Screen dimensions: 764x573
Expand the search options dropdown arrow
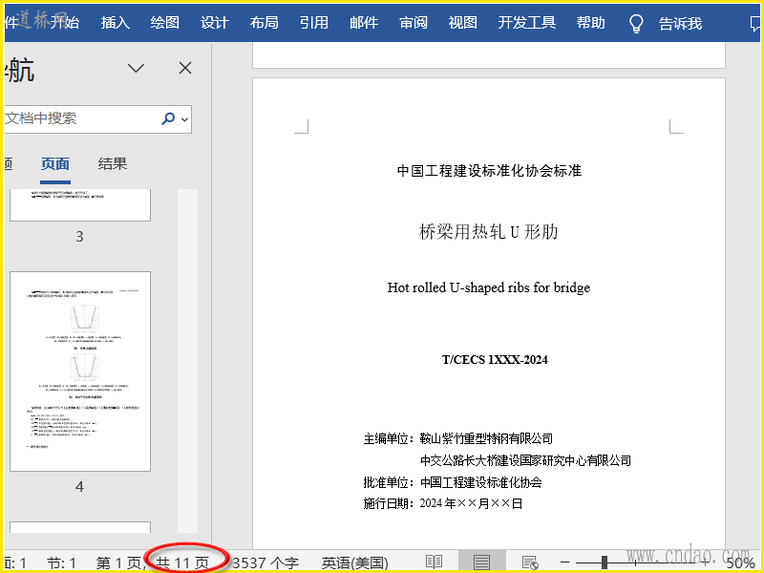pyautogui.click(x=184, y=118)
